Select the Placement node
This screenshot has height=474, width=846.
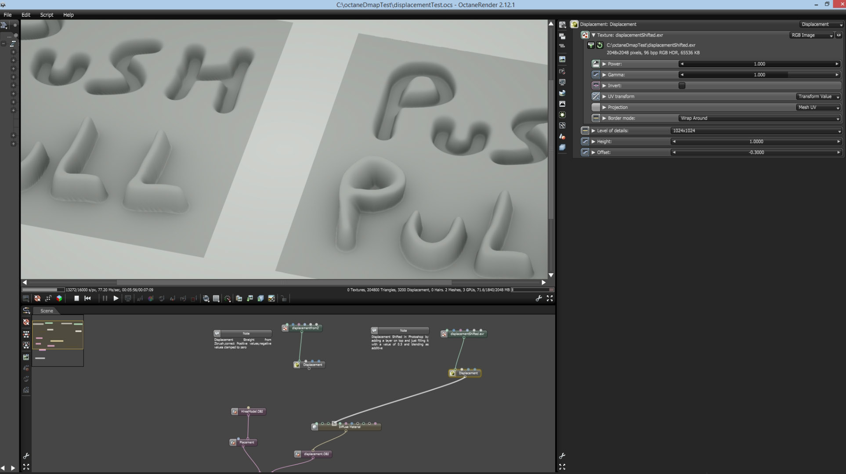[243, 442]
